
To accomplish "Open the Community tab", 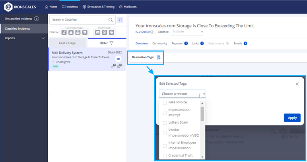I will pos(160,44).
